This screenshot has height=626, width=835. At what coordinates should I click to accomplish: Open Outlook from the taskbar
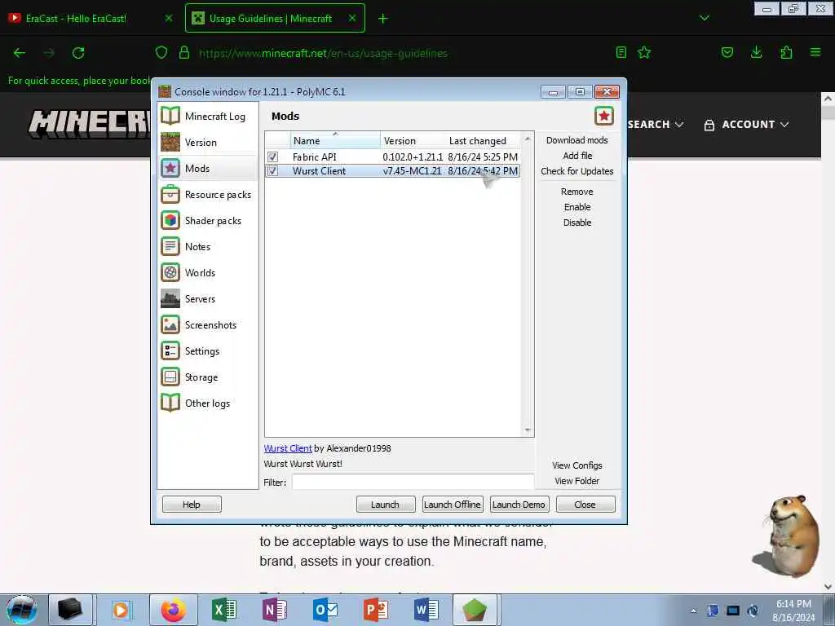point(325,610)
